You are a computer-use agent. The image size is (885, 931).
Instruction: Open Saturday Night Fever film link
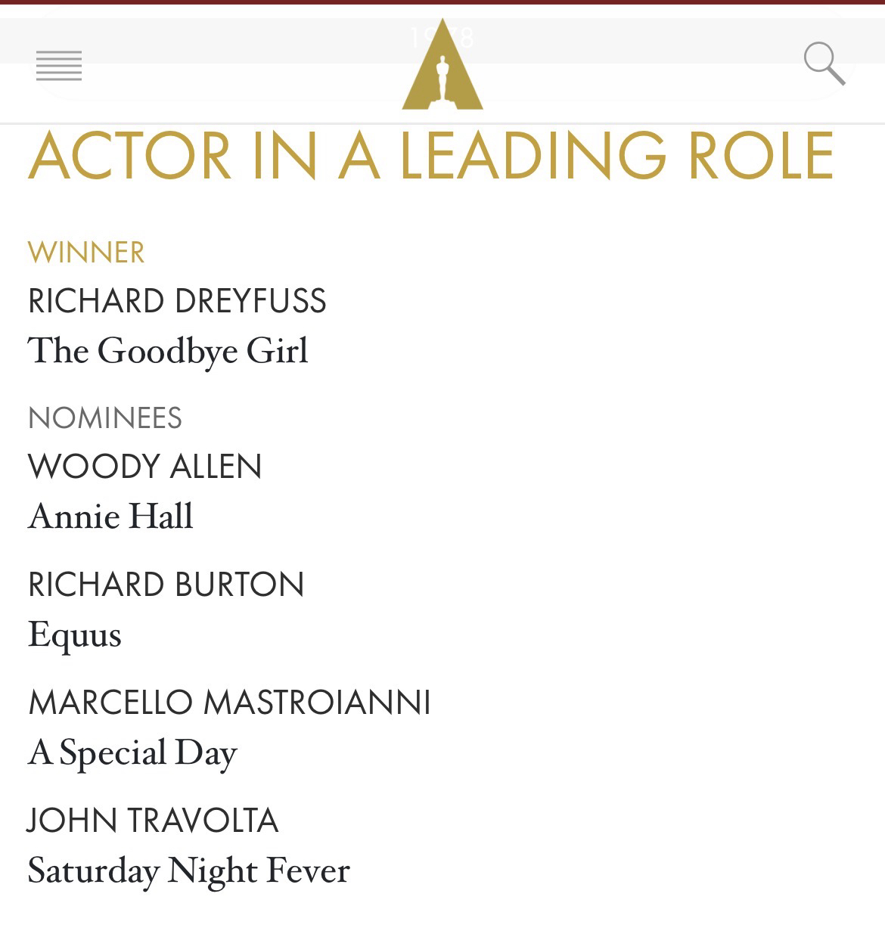click(x=189, y=870)
